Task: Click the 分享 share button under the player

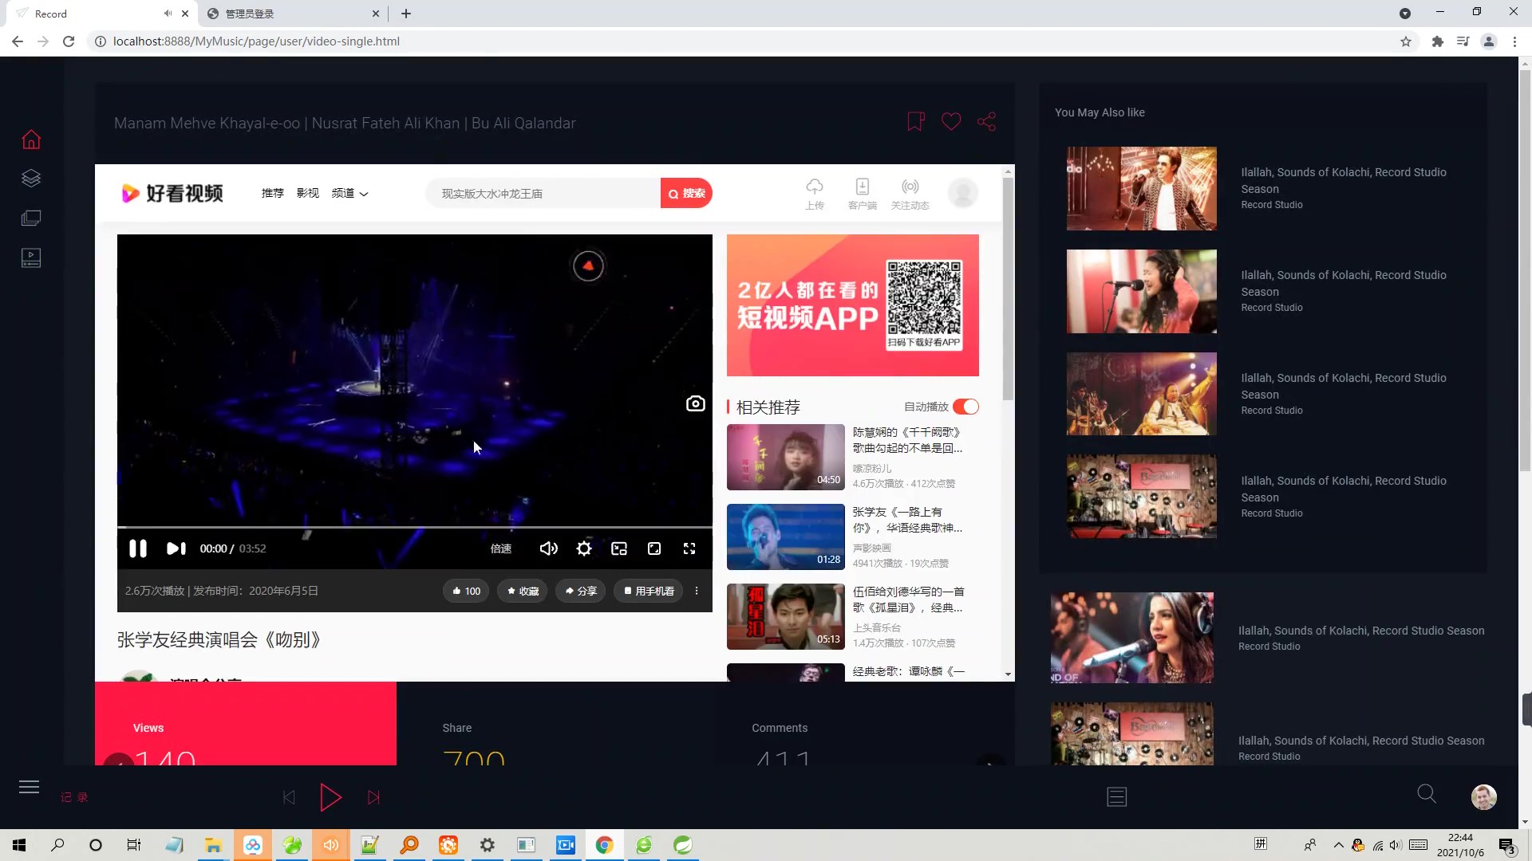Action: click(580, 591)
